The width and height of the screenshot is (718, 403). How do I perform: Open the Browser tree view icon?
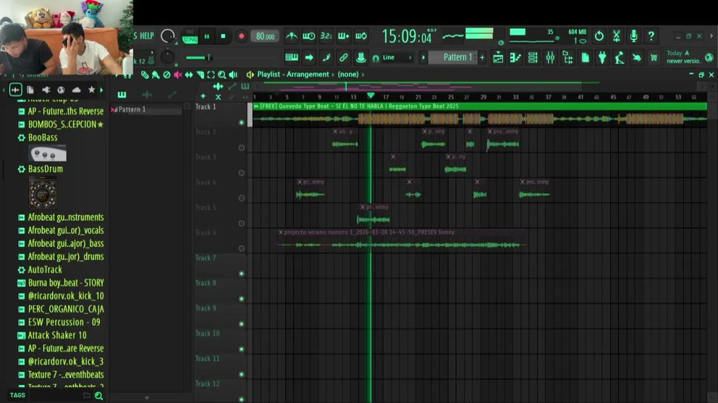point(568,58)
